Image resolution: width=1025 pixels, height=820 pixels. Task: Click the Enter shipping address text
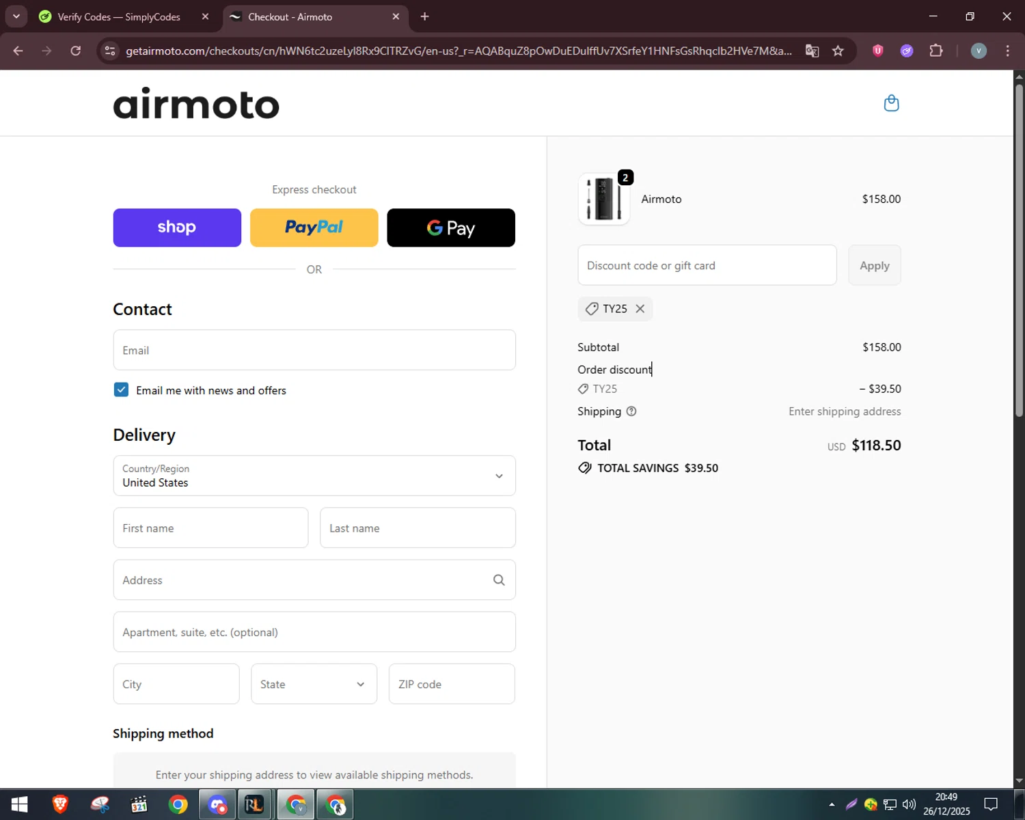[845, 411]
